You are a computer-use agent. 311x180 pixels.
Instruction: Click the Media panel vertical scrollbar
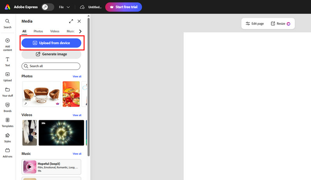(89, 87)
